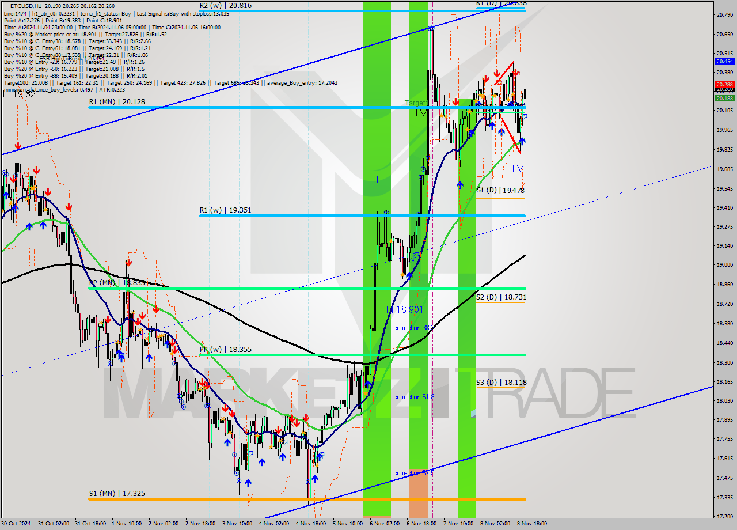The image size is (737, 530).
Task: Click the 'correction 61.8' Fibonacci label
Action: (413, 397)
